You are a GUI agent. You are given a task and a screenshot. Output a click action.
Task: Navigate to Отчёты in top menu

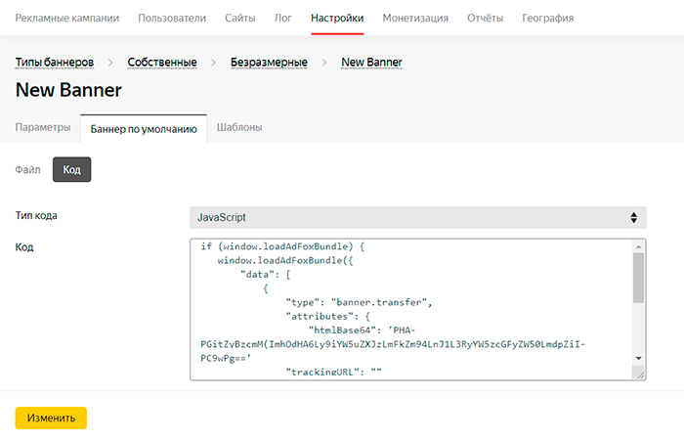click(486, 18)
